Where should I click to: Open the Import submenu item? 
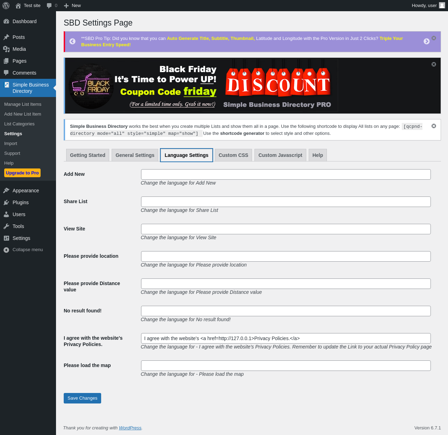point(10,144)
